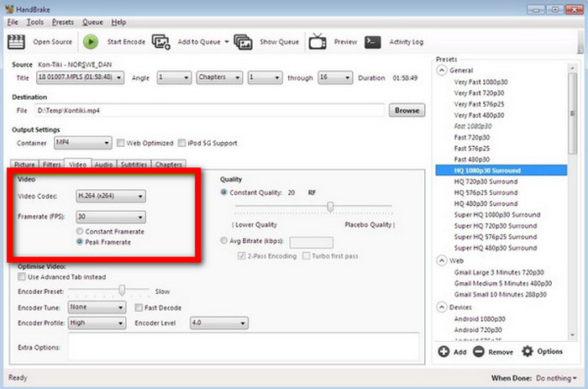Open the Help menu
Viewport: 588px width, 389px height.
(x=118, y=22)
